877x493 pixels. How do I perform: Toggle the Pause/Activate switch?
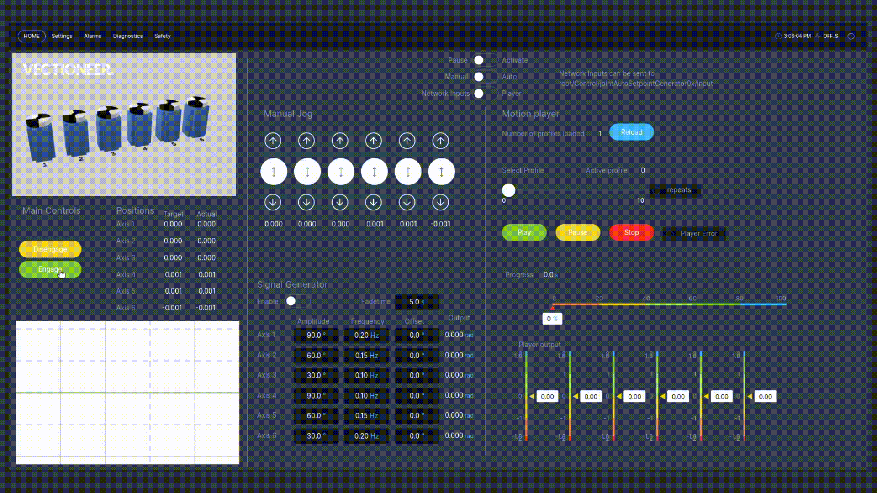(x=485, y=60)
